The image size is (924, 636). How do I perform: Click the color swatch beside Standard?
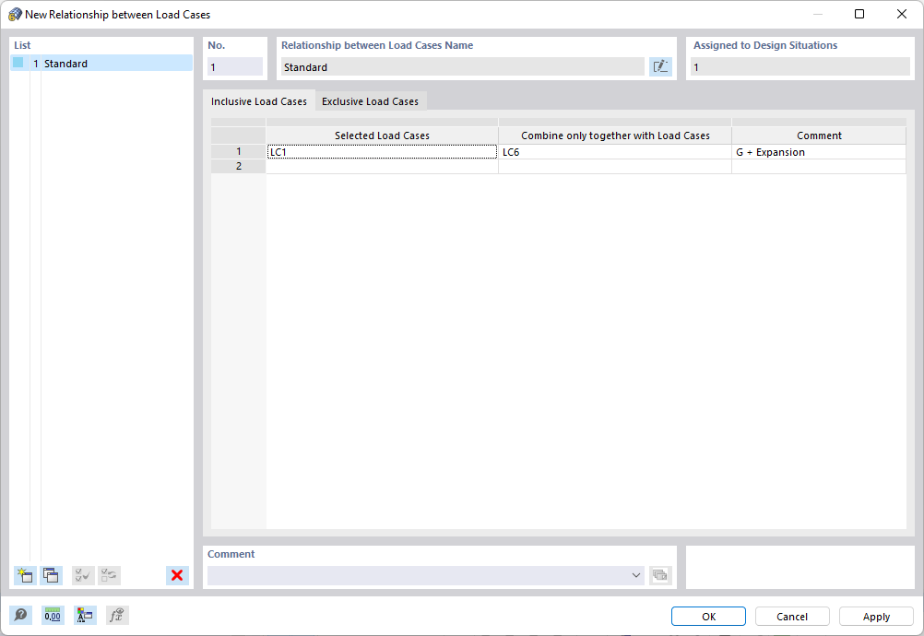click(x=17, y=63)
